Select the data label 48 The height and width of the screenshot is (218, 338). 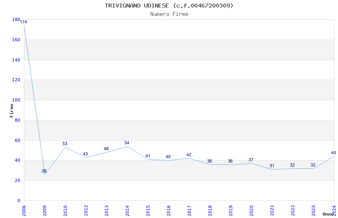click(x=106, y=149)
